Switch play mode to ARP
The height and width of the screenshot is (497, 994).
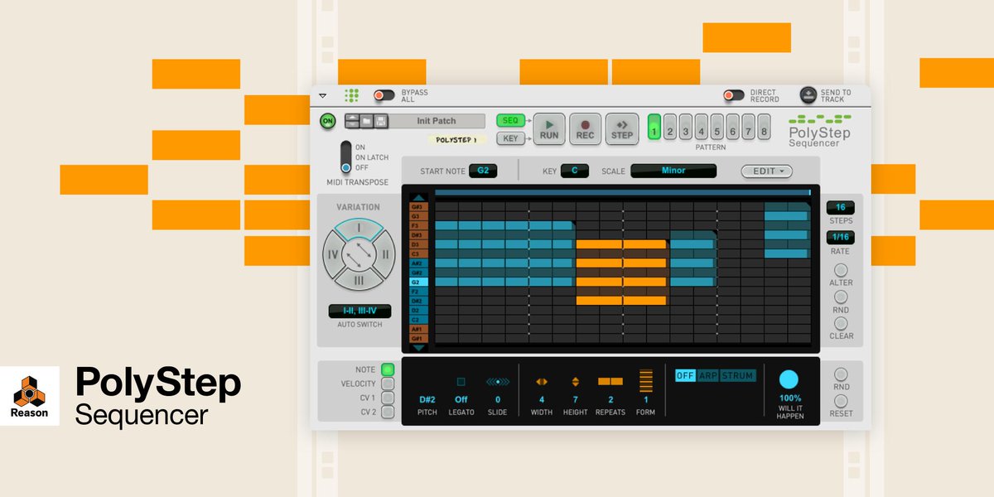[710, 374]
